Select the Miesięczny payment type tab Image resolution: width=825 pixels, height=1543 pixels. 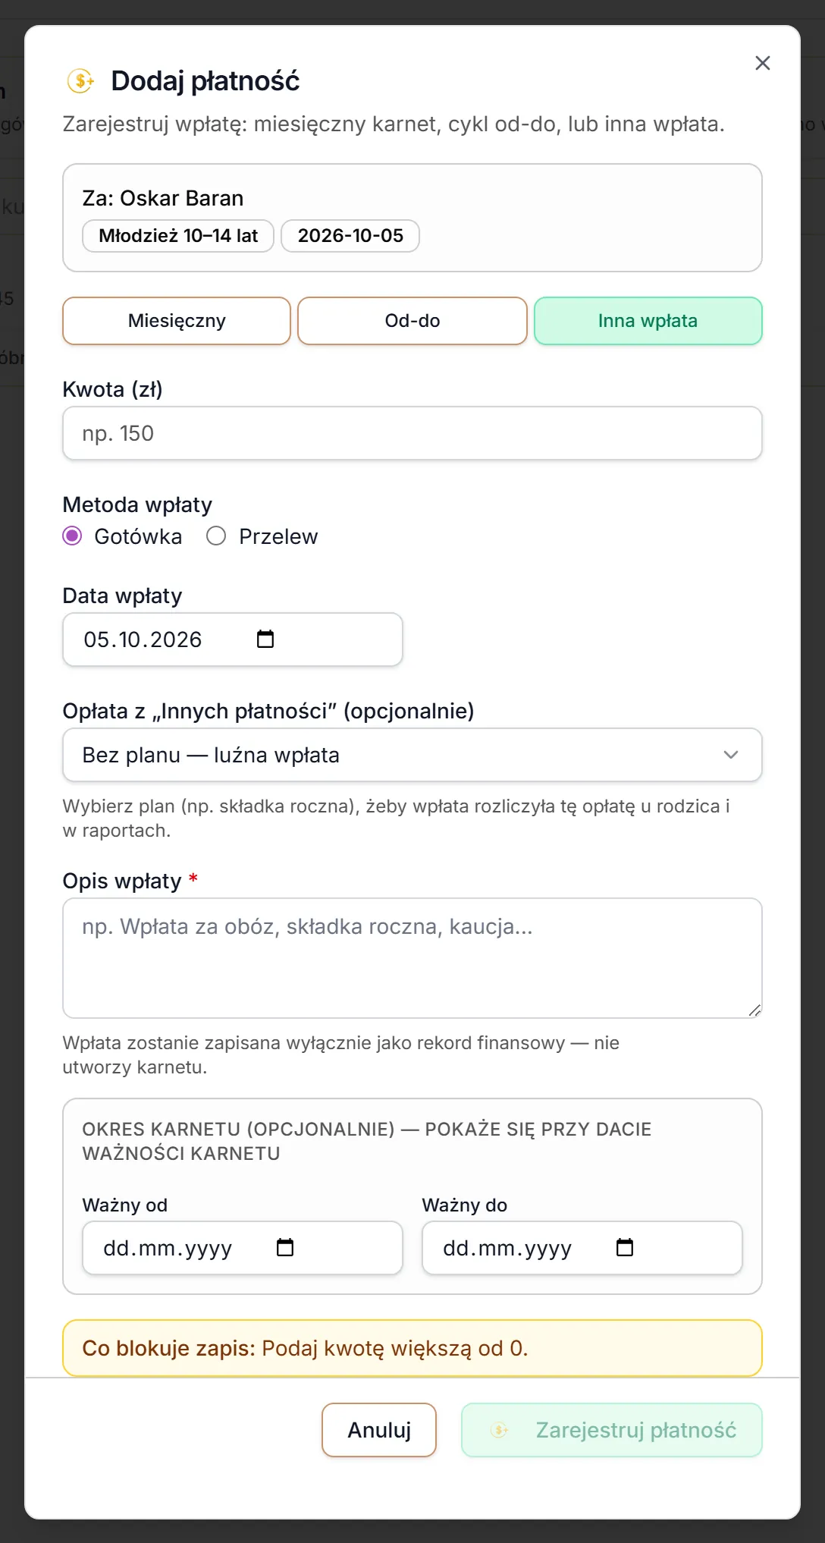pos(177,321)
